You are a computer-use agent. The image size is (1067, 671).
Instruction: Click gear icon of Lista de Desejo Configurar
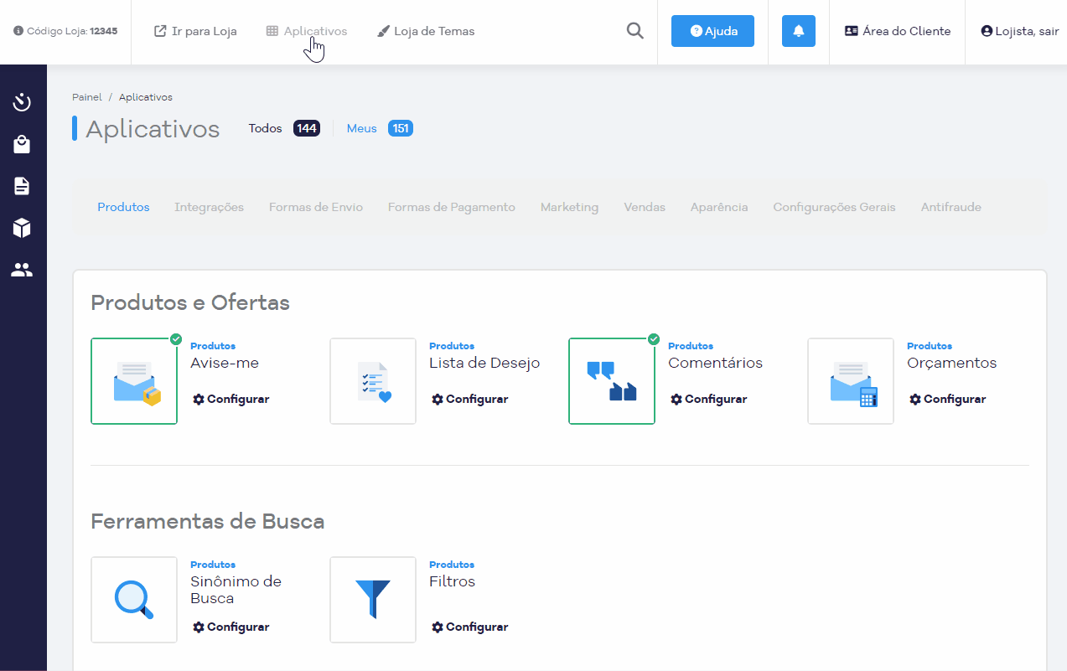click(x=438, y=400)
